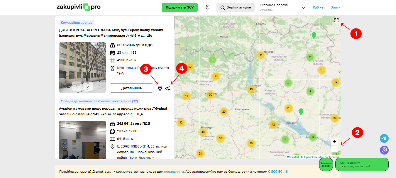Open Telegram chat icon

pos(384,138)
